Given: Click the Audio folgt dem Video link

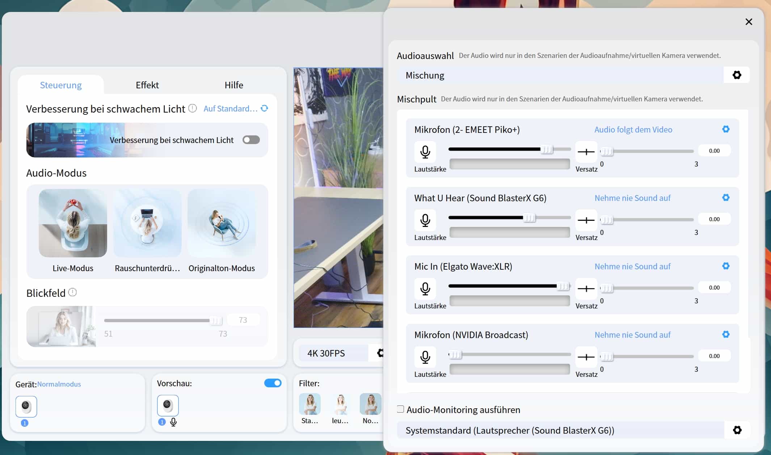Looking at the screenshot, I should 633,130.
